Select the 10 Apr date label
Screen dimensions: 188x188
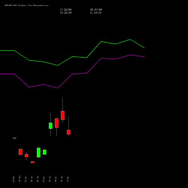(62, 179)
